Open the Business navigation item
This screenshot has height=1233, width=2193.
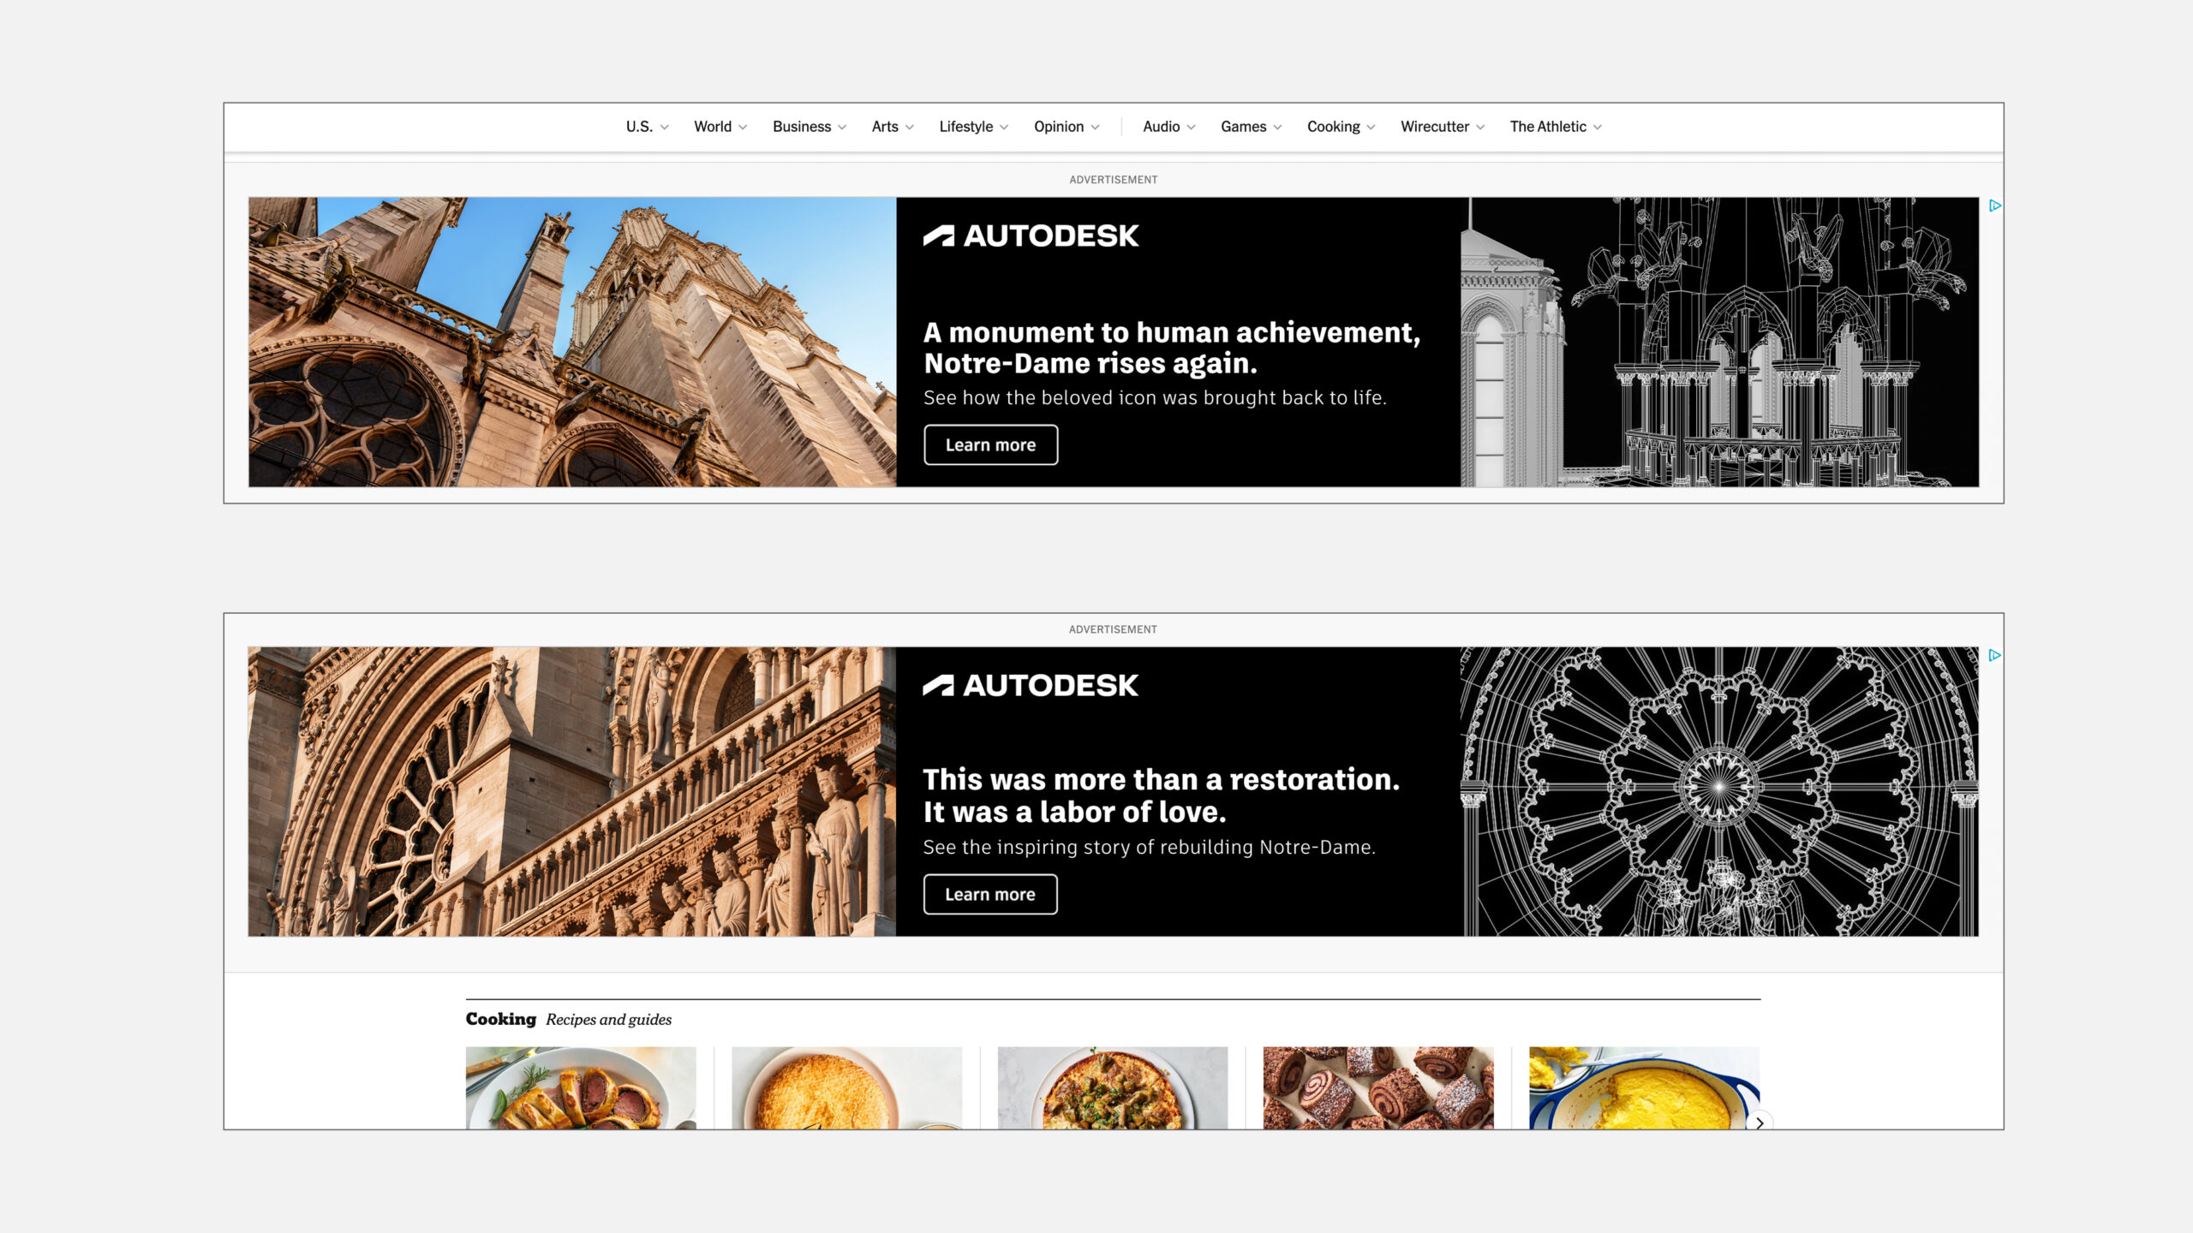802,127
